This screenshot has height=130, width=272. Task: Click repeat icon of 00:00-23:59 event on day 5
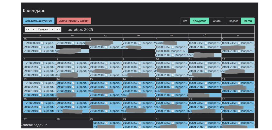click(x=239, y=43)
